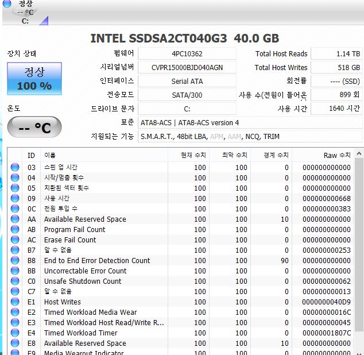The image size is (364, 355).
Task: Click status icon for Unsafe Shutdown Count
Action: (15, 281)
